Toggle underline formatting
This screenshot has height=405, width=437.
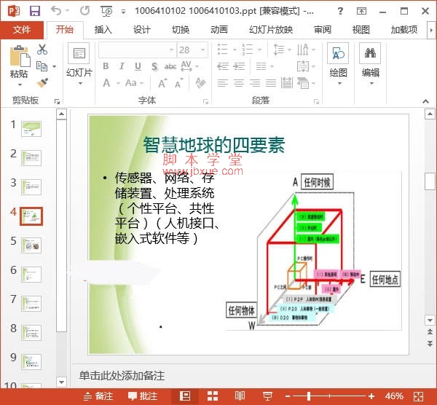coord(138,66)
